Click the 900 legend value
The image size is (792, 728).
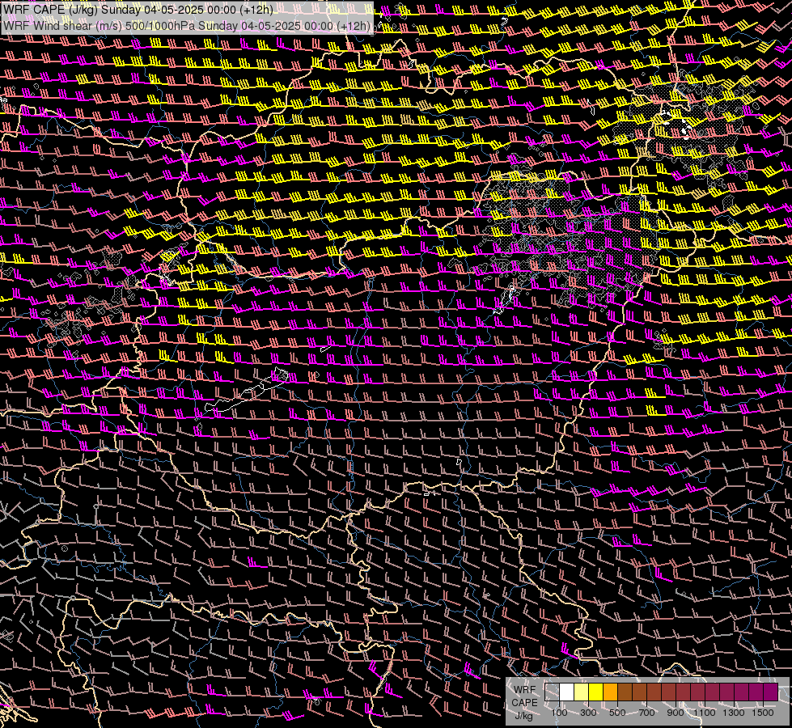click(676, 713)
